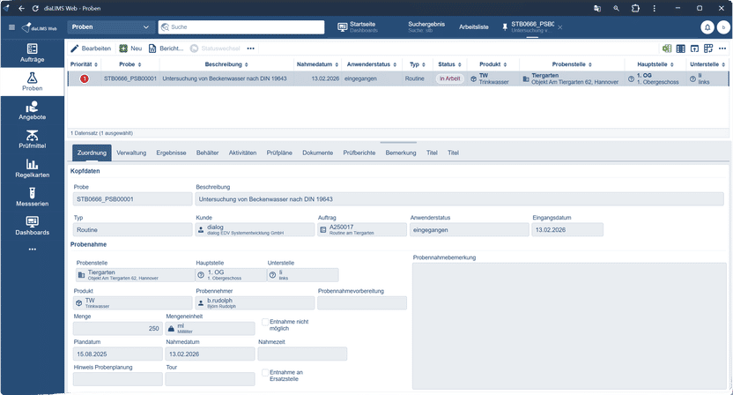Click the notification bell icon

(707, 27)
